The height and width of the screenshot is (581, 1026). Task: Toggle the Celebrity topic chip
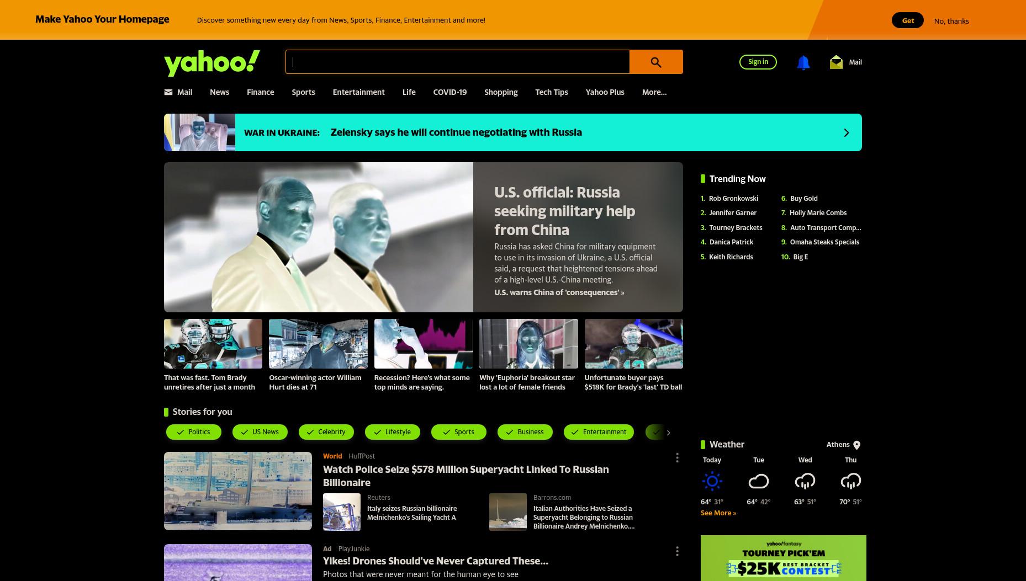[x=326, y=432]
